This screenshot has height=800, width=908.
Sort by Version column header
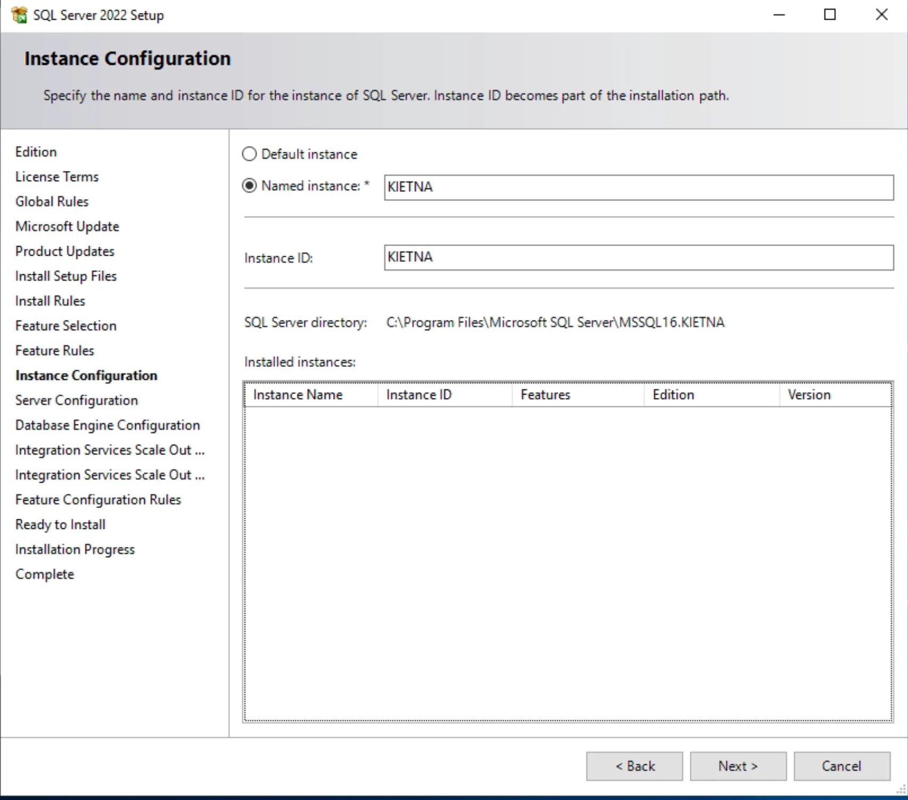pyautogui.click(x=836, y=395)
